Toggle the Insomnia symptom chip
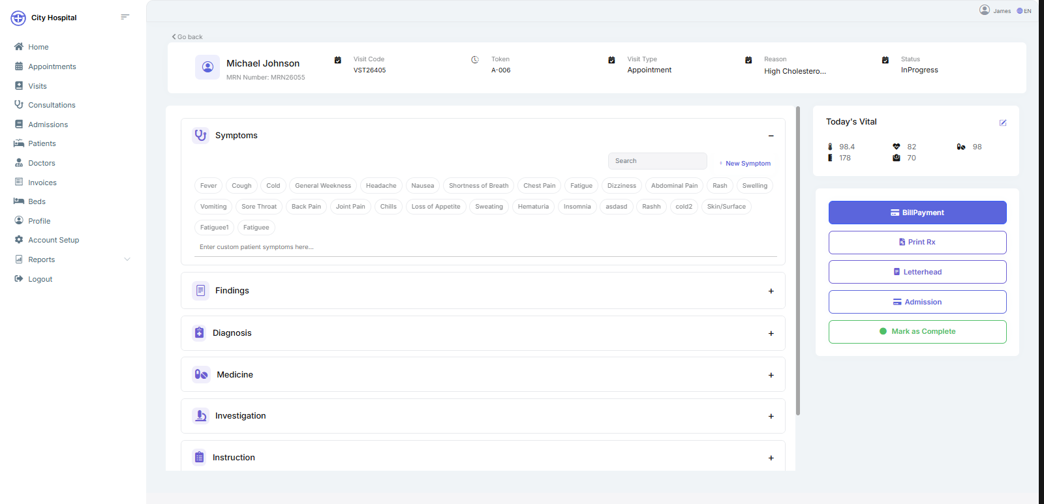1044x504 pixels. 577,207
